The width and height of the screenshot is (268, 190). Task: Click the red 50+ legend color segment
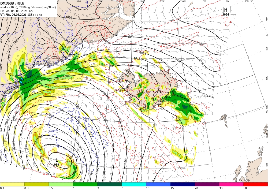tap(256, 184)
